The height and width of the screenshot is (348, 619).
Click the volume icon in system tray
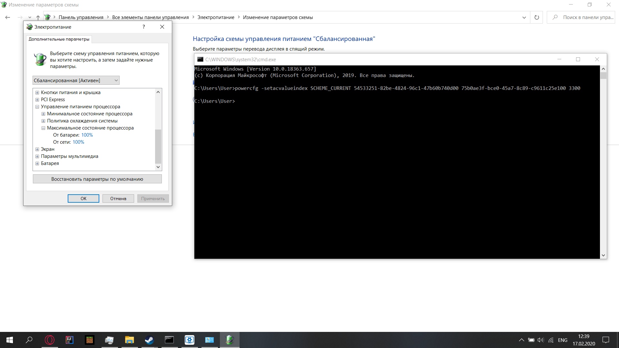tap(541, 340)
